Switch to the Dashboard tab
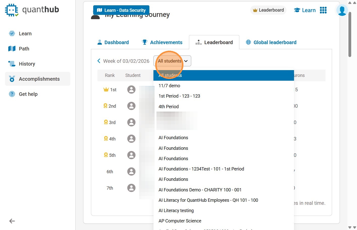357x230 pixels. (x=113, y=42)
